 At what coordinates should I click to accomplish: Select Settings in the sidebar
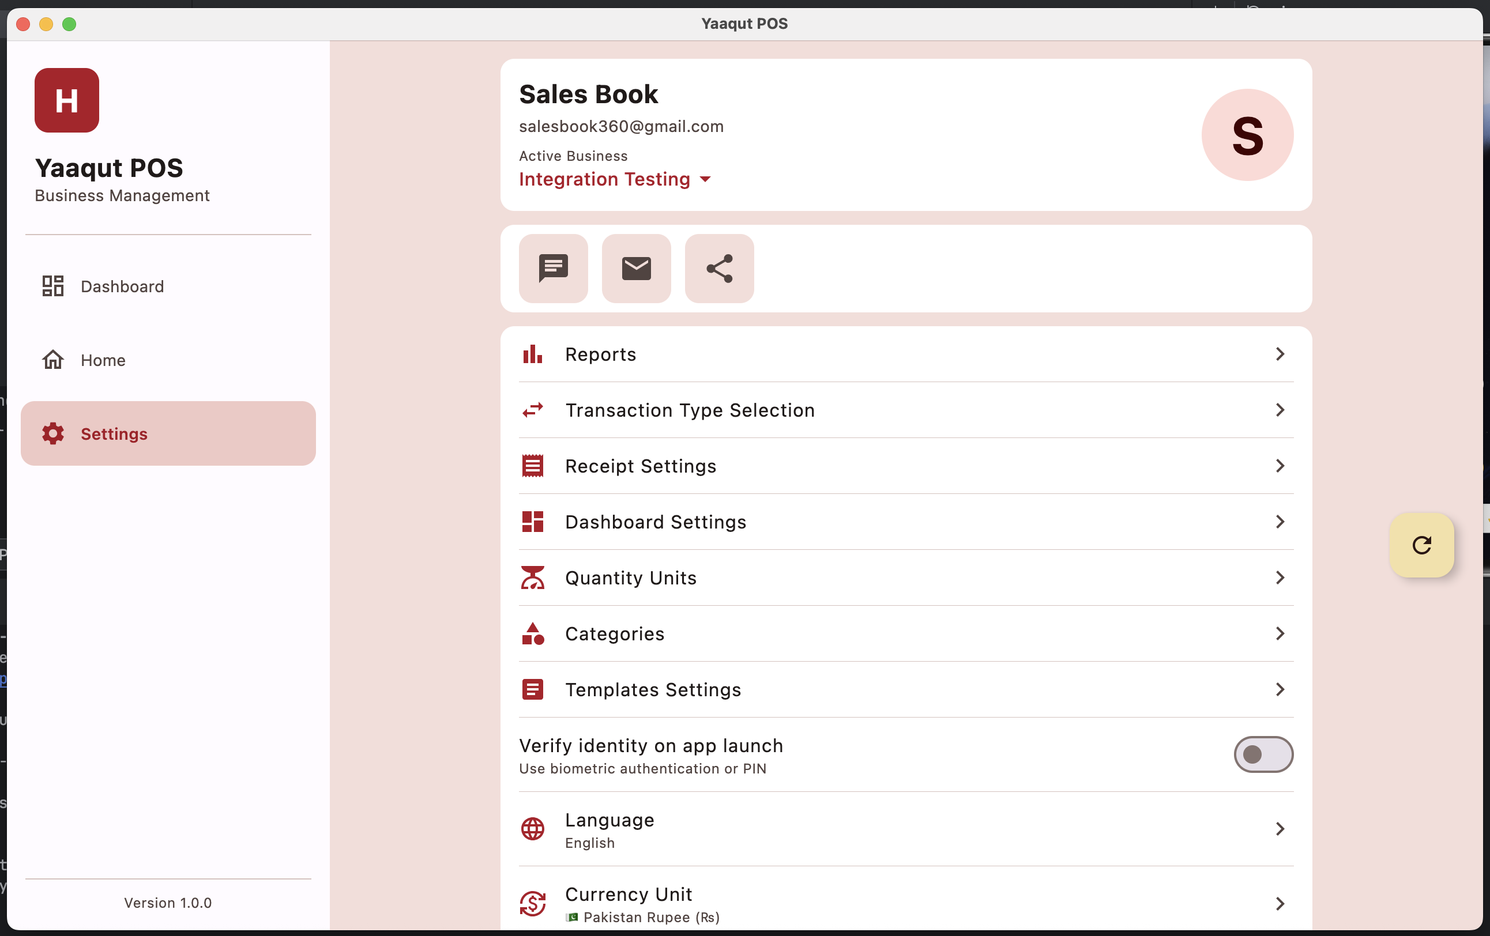[114, 433]
